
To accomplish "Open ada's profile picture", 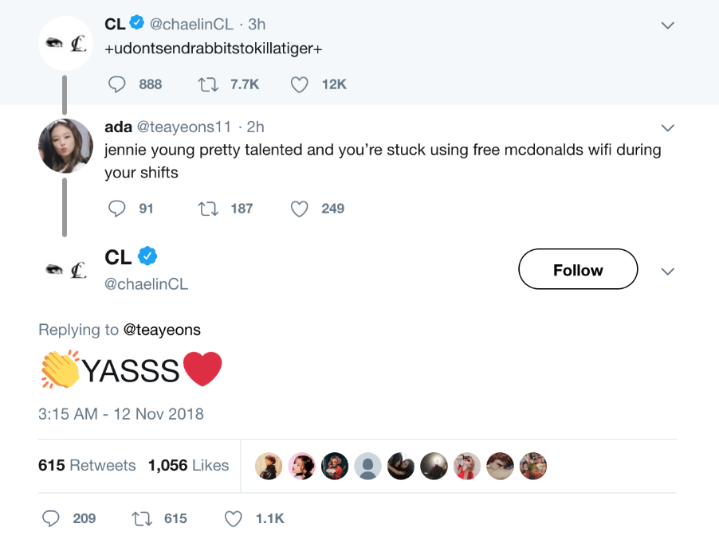I will pyautogui.click(x=65, y=145).
